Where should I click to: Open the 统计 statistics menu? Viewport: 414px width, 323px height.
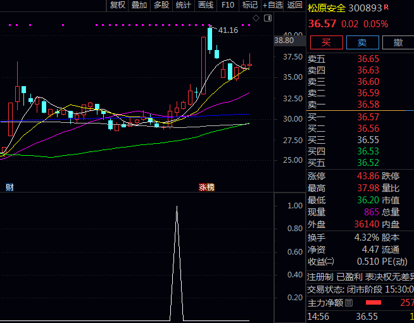183,5
